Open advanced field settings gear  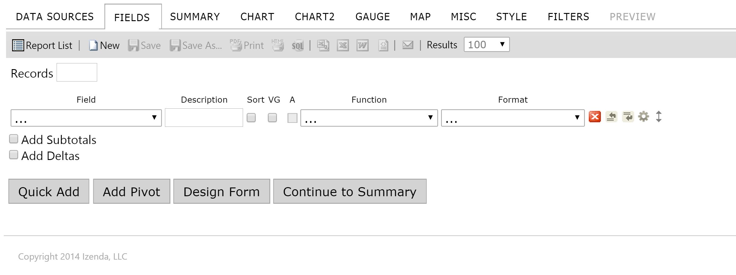[643, 117]
